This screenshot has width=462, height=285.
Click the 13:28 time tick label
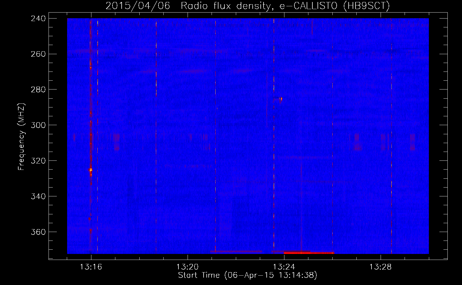[380, 267]
